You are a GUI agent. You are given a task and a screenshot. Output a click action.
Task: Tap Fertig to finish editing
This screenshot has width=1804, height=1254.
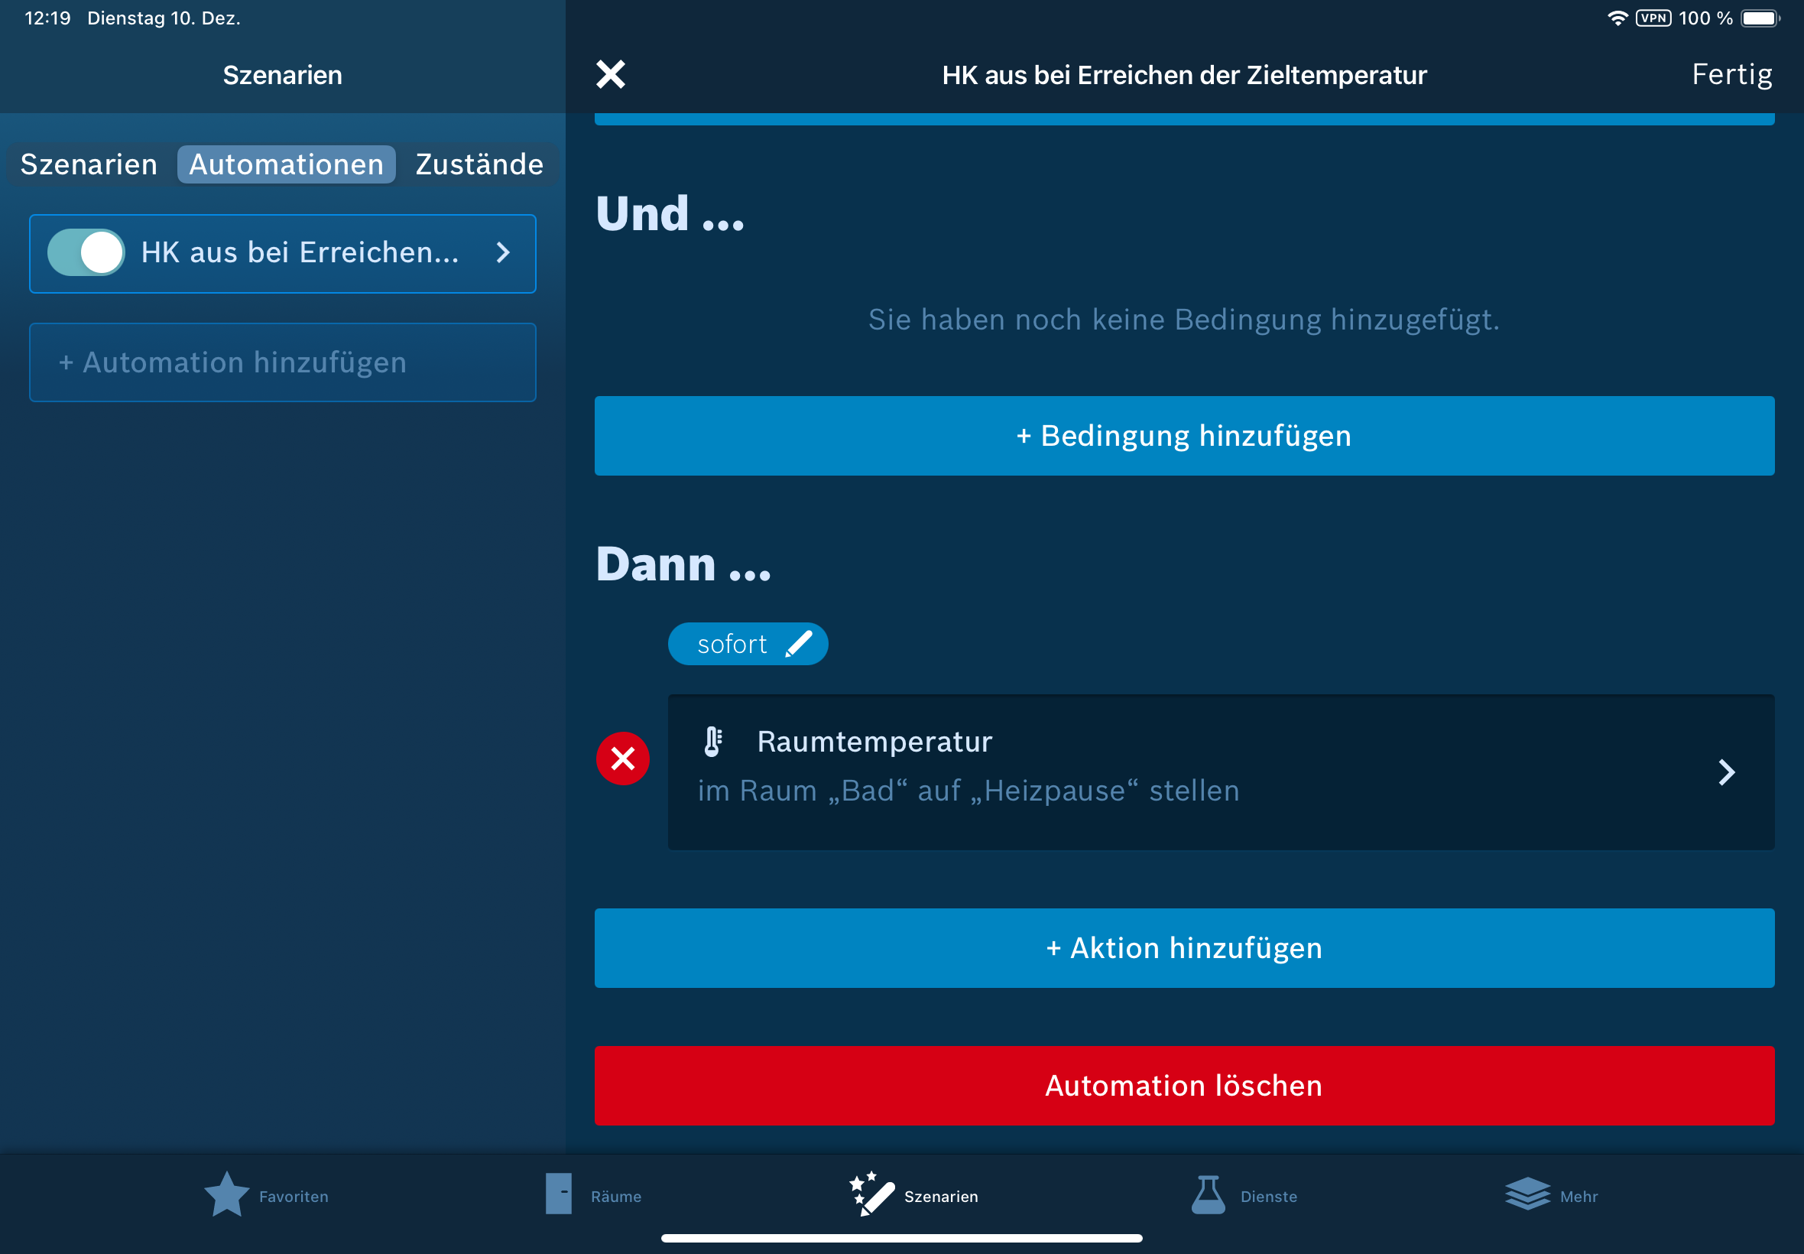tap(1731, 75)
